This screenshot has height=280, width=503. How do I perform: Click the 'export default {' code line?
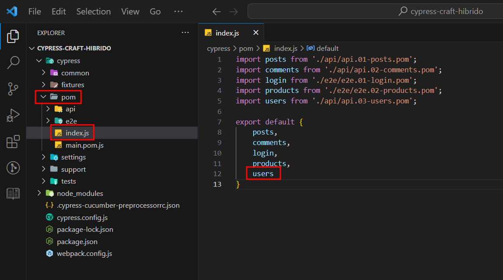coord(269,122)
